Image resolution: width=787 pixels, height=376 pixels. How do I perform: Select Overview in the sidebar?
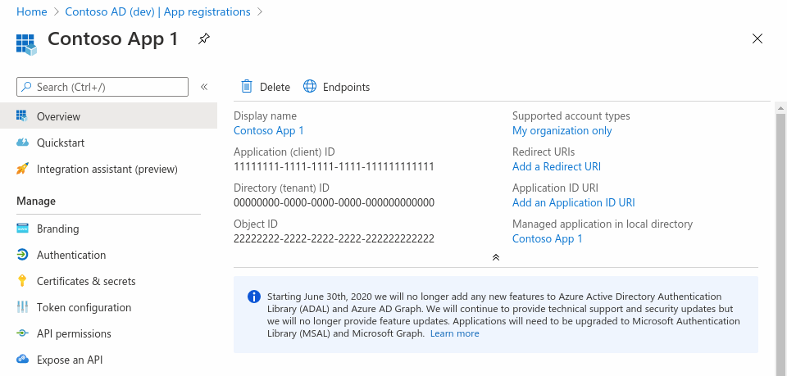[x=58, y=117]
